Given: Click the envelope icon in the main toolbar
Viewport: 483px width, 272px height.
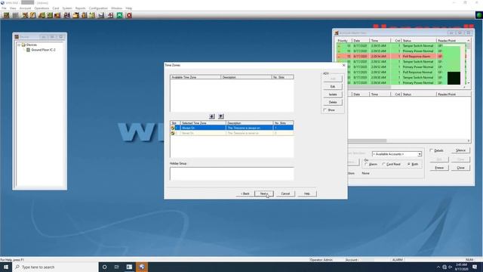Looking at the screenshot, I should (x=101, y=15).
